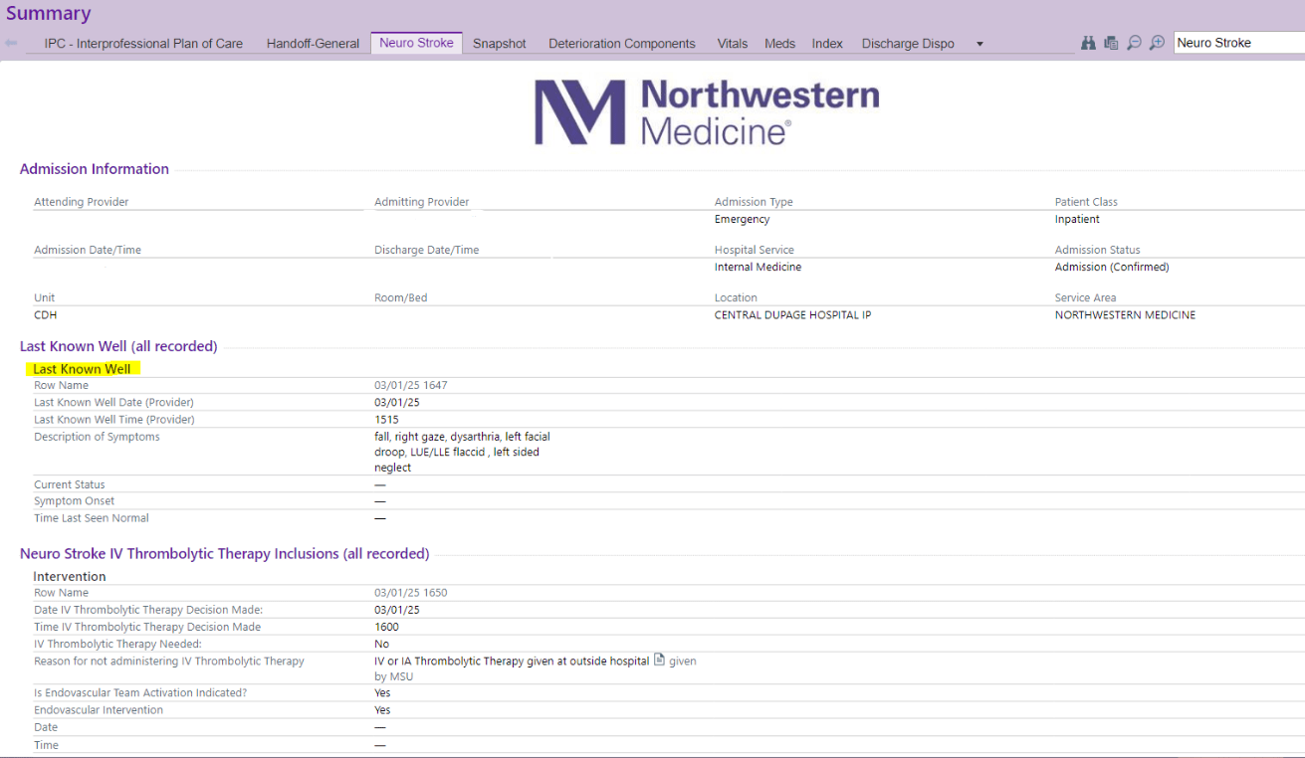Click the Admission Information section header

(95, 169)
